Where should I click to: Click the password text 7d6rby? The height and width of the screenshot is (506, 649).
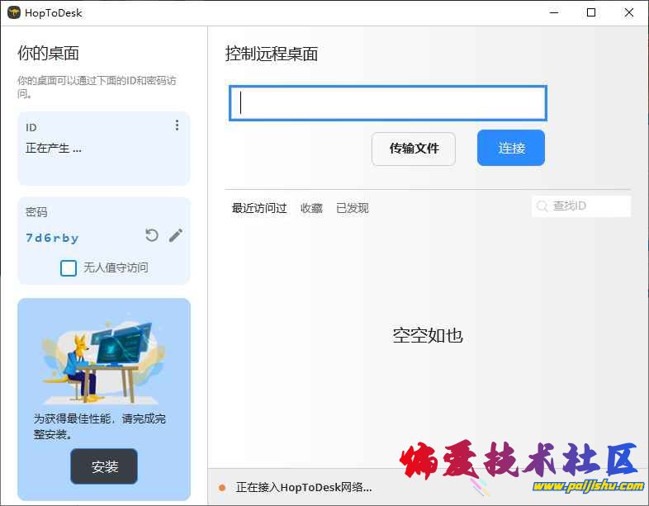(52, 238)
